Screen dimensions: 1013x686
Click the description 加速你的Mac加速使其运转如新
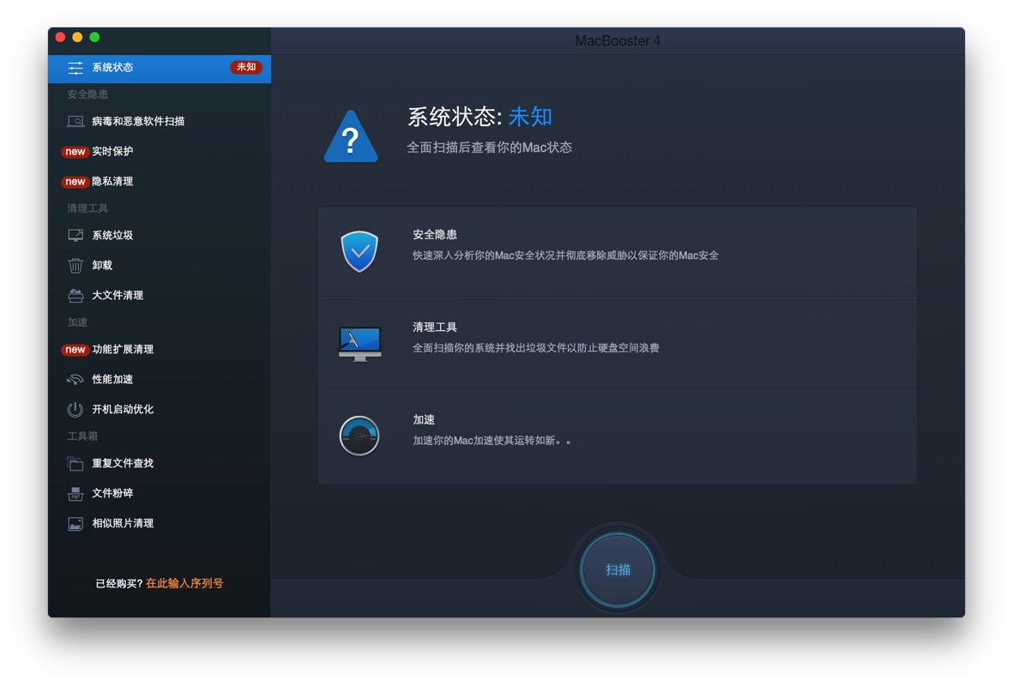[491, 441]
